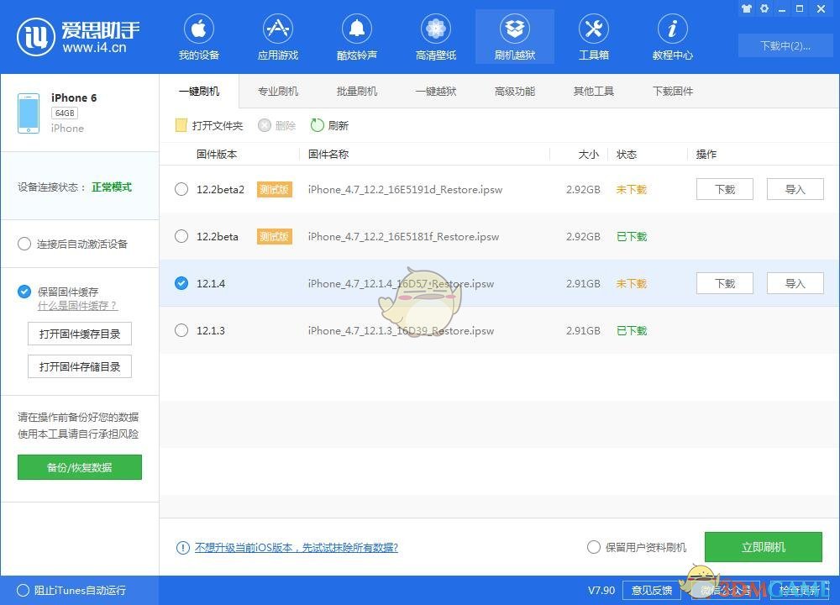Open the 酷炫铃声 bell icon

point(357,30)
